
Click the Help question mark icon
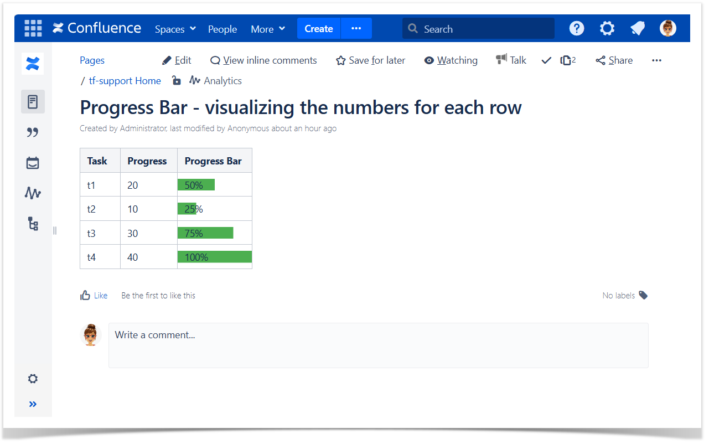577,28
